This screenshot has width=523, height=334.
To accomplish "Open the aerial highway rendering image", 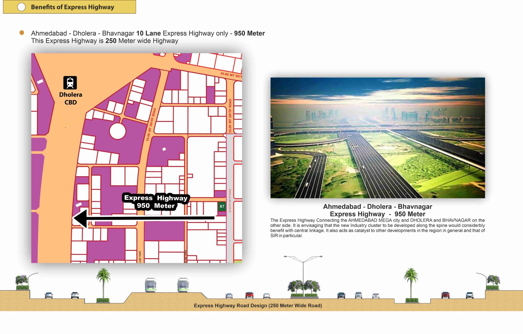I will pos(377,138).
